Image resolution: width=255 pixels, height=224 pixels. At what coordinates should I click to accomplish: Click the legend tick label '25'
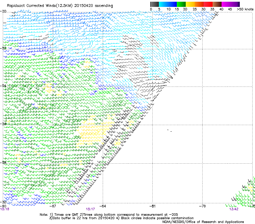195,9
